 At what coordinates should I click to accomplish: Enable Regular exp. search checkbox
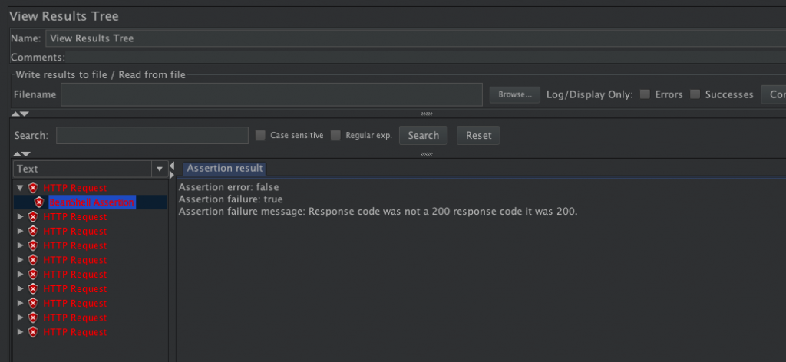[x=335, y=136]
